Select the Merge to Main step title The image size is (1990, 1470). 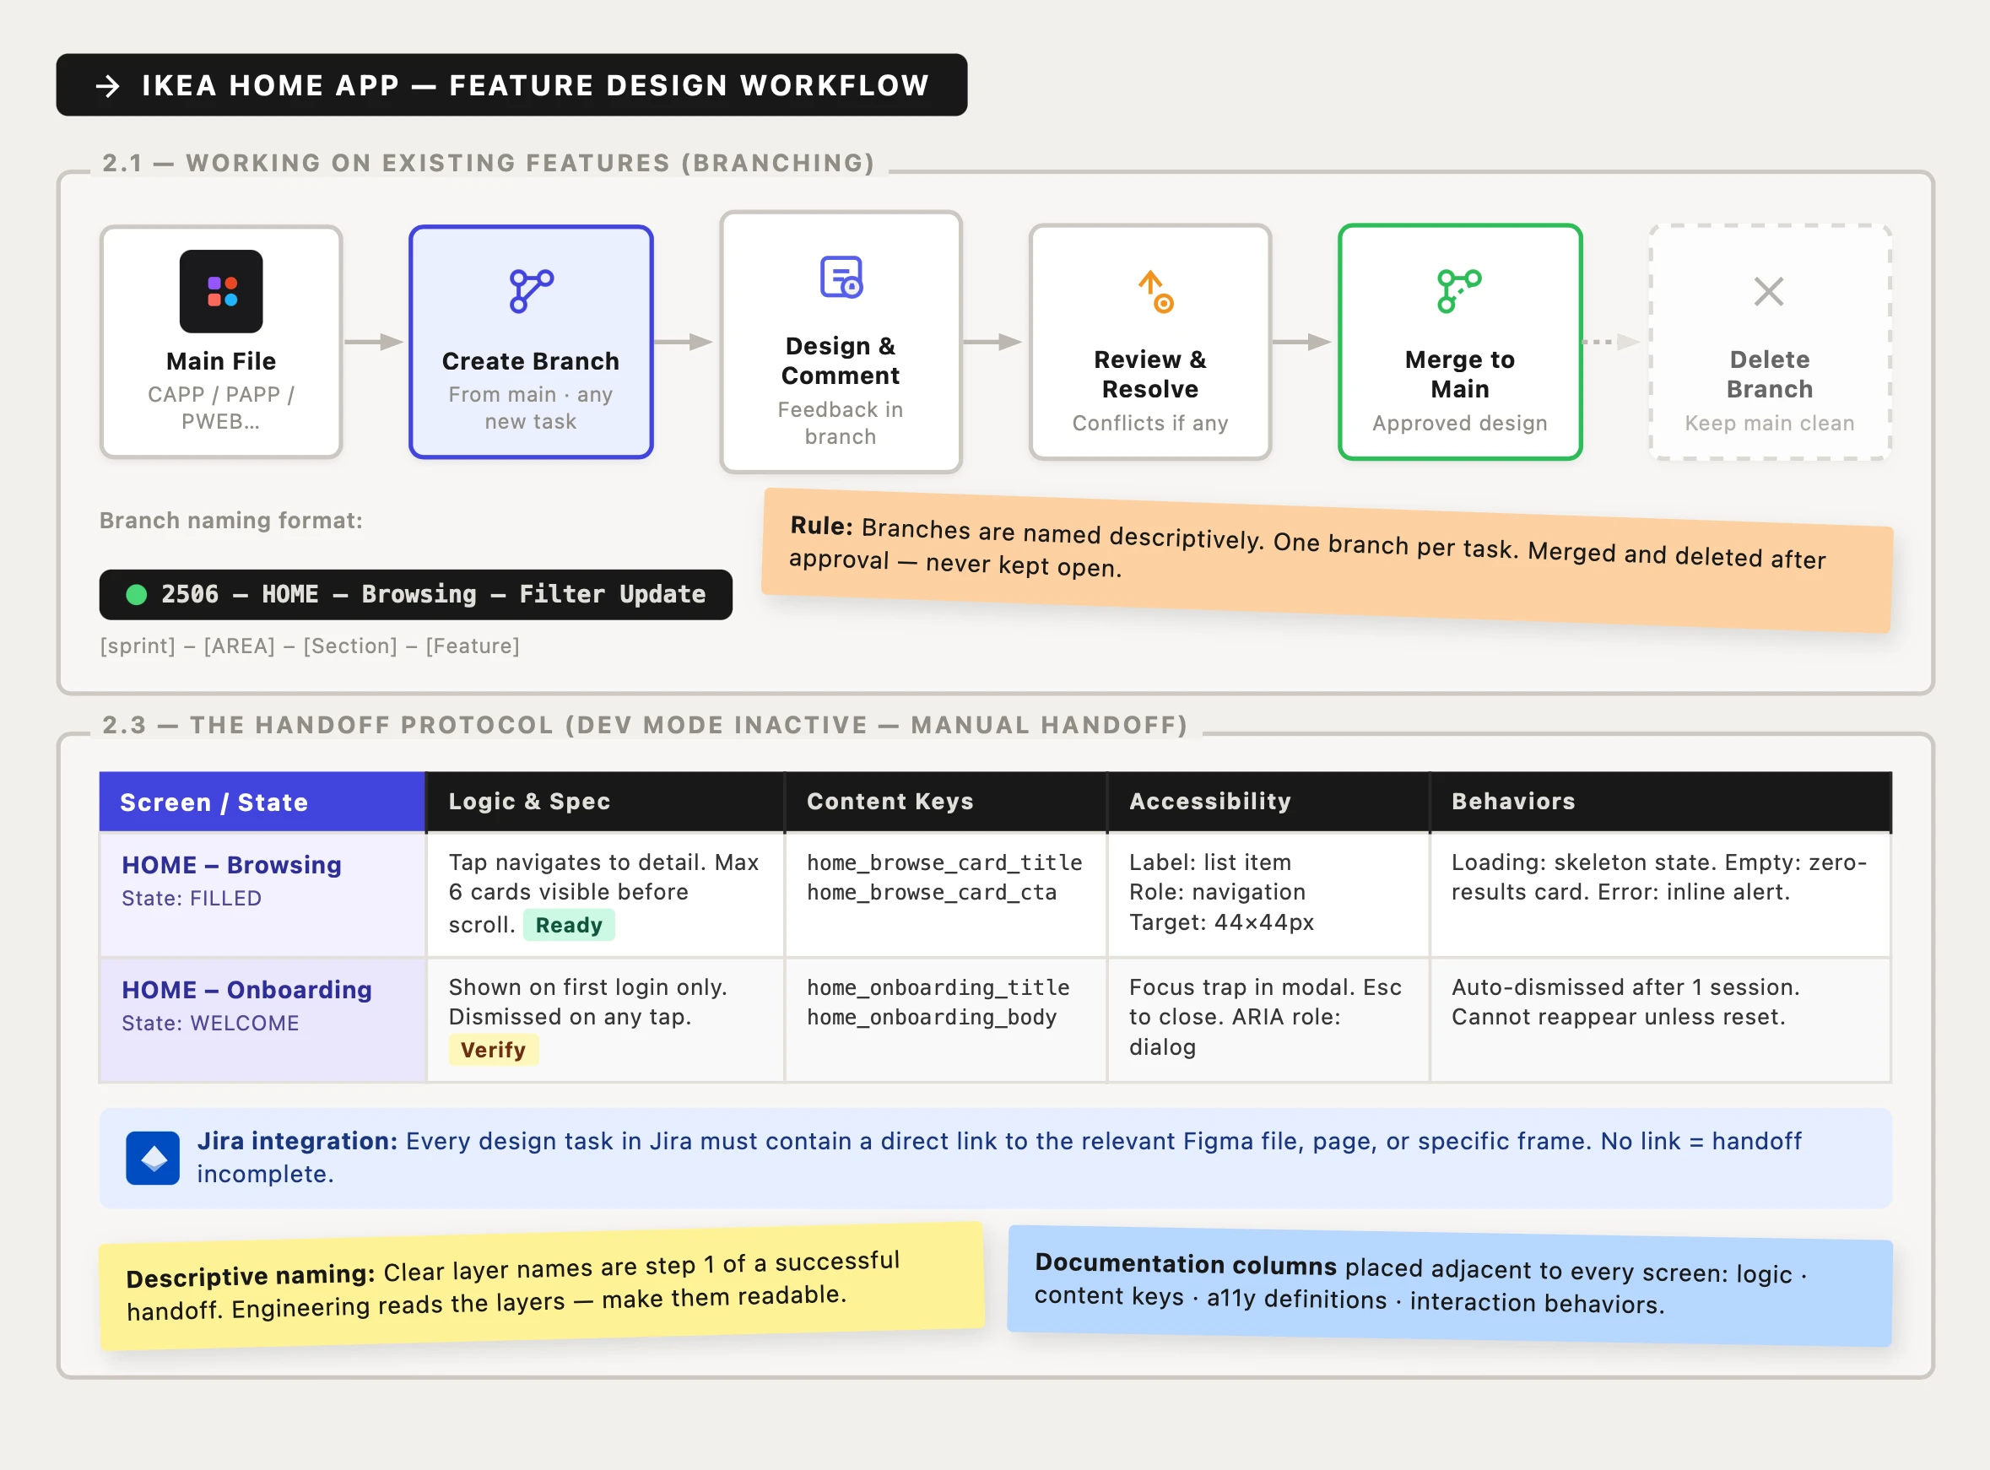pos(1459,374)
